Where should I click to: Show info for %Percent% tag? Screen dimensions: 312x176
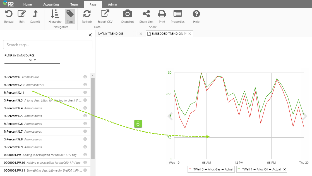[x=85, y=77]
